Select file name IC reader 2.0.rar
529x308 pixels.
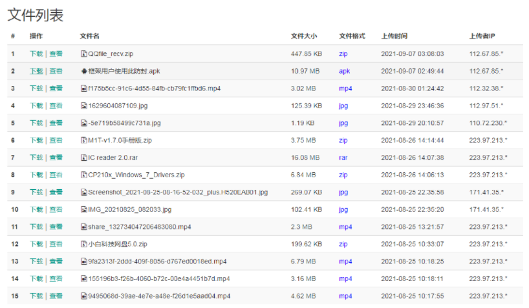113,158
